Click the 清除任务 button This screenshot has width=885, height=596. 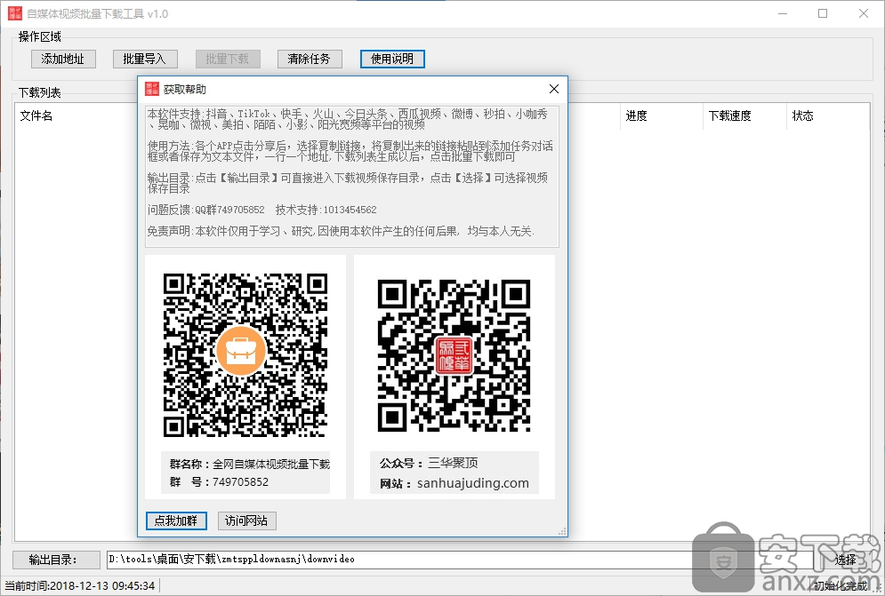[310, 59]
